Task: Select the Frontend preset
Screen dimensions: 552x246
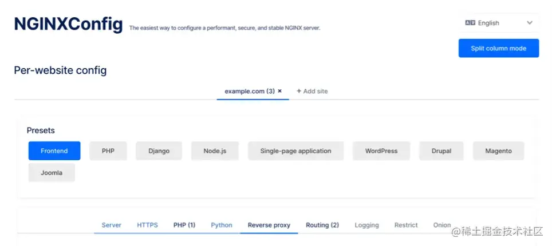Action: 54,151
